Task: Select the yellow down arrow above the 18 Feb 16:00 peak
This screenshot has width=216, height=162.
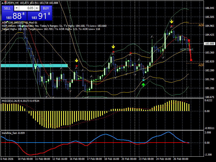Action: pyautogui.click(x=113, y=46)
